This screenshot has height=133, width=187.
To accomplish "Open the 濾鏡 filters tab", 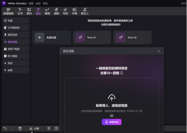I will point(56,11).
